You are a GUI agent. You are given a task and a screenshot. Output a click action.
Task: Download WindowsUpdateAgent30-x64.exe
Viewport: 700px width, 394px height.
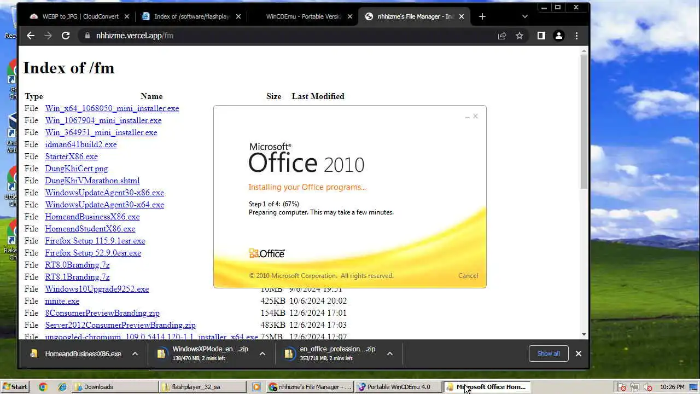pyautogui.click(x=104, y=205)
